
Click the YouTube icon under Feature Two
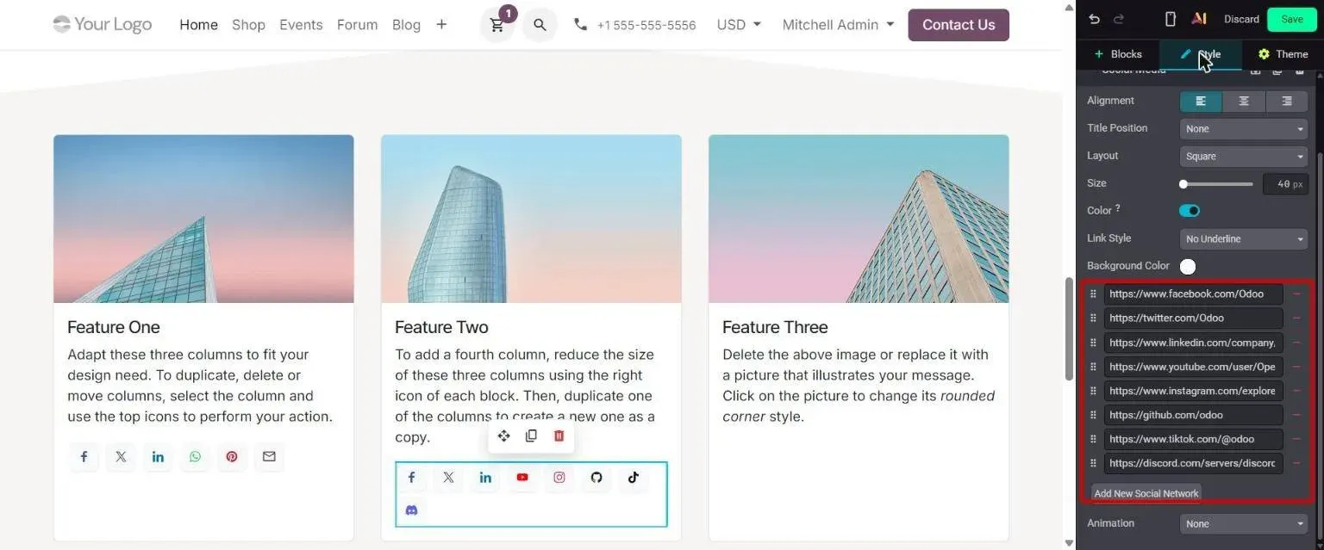click(522, 477)
